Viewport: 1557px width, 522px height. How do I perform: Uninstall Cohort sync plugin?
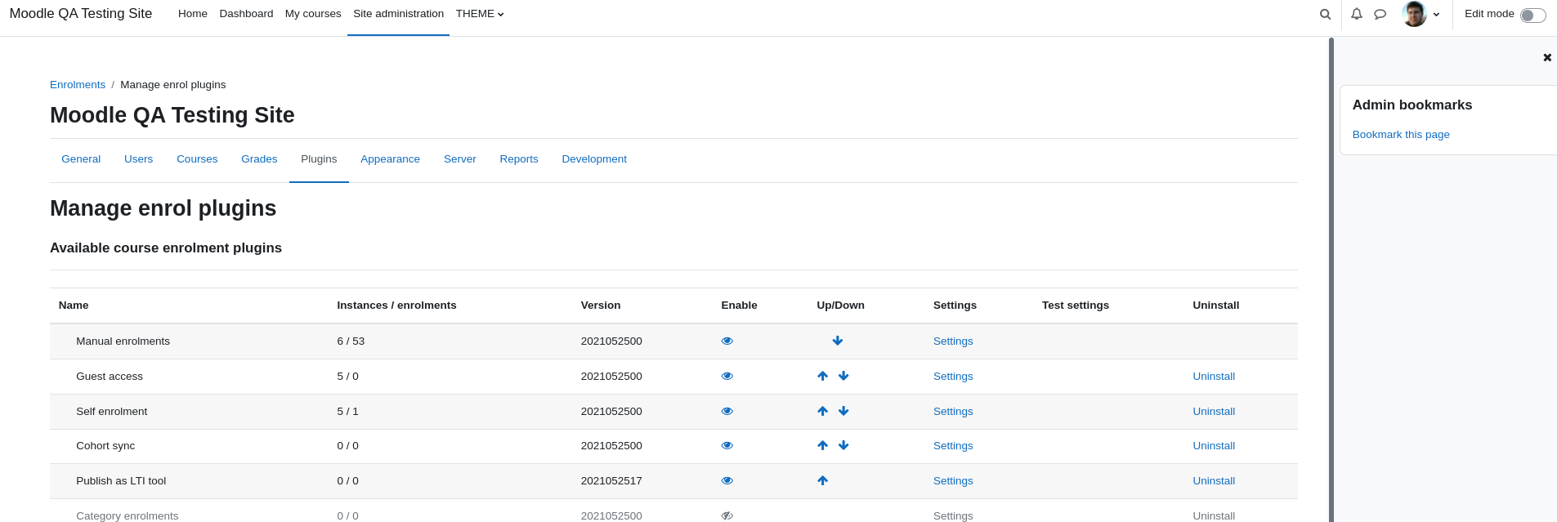coord(1214,446)
